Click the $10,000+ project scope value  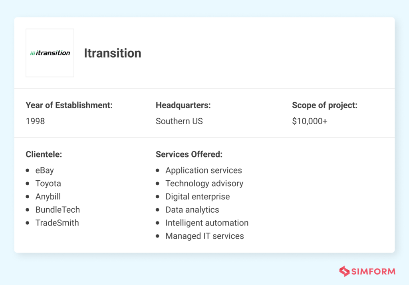(x=310, y=121)
